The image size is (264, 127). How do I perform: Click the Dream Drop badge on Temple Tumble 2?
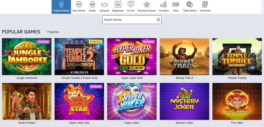[x=95, y=42]
